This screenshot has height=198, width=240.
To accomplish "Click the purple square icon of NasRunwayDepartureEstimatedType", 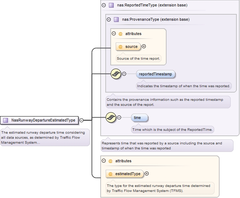I will coord(6,120).
